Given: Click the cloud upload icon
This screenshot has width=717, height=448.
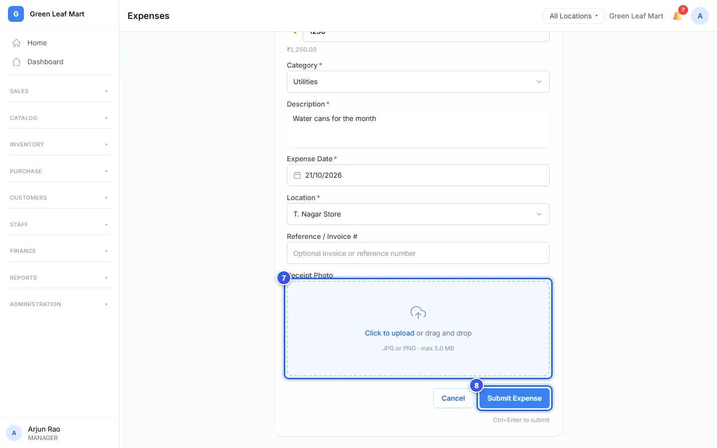Looking at the screenshot, I should click(418, 313).
